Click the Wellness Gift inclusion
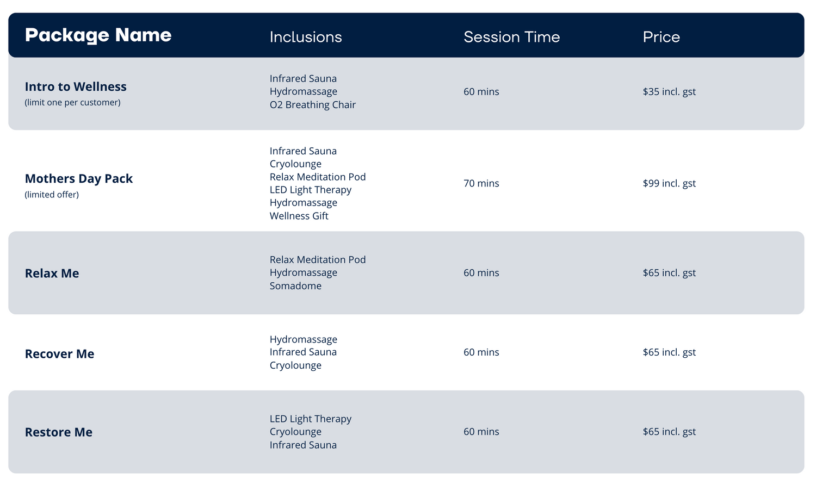Screen dimensions: 816x491 point(299,216)
